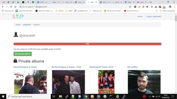Open the Chrome three-dot menu
Image resolution: width=177 pixels, height=99 pixels.
(174, 7)
